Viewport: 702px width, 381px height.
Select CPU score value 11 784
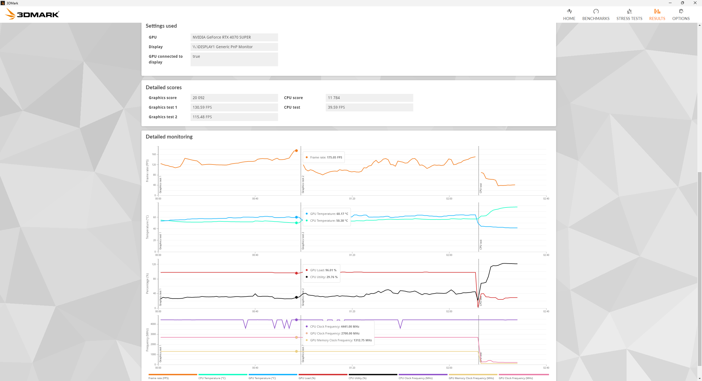click(369, 98)
